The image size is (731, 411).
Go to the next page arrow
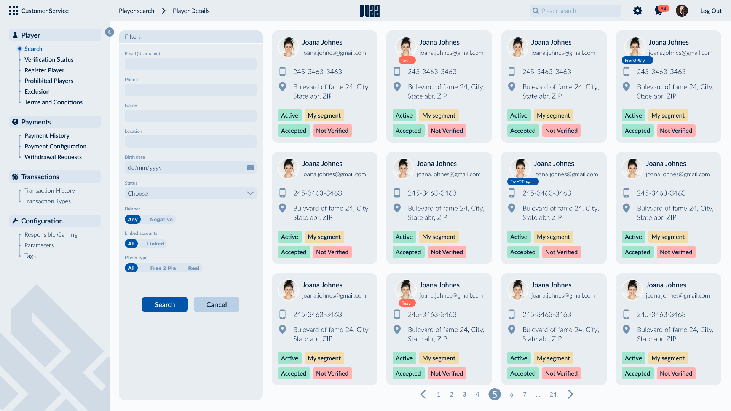pos(570,394)
